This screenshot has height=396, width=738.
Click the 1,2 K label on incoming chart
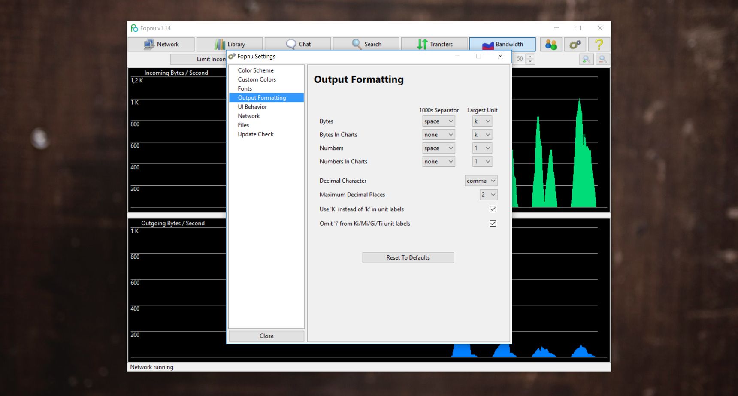[137, 80]
